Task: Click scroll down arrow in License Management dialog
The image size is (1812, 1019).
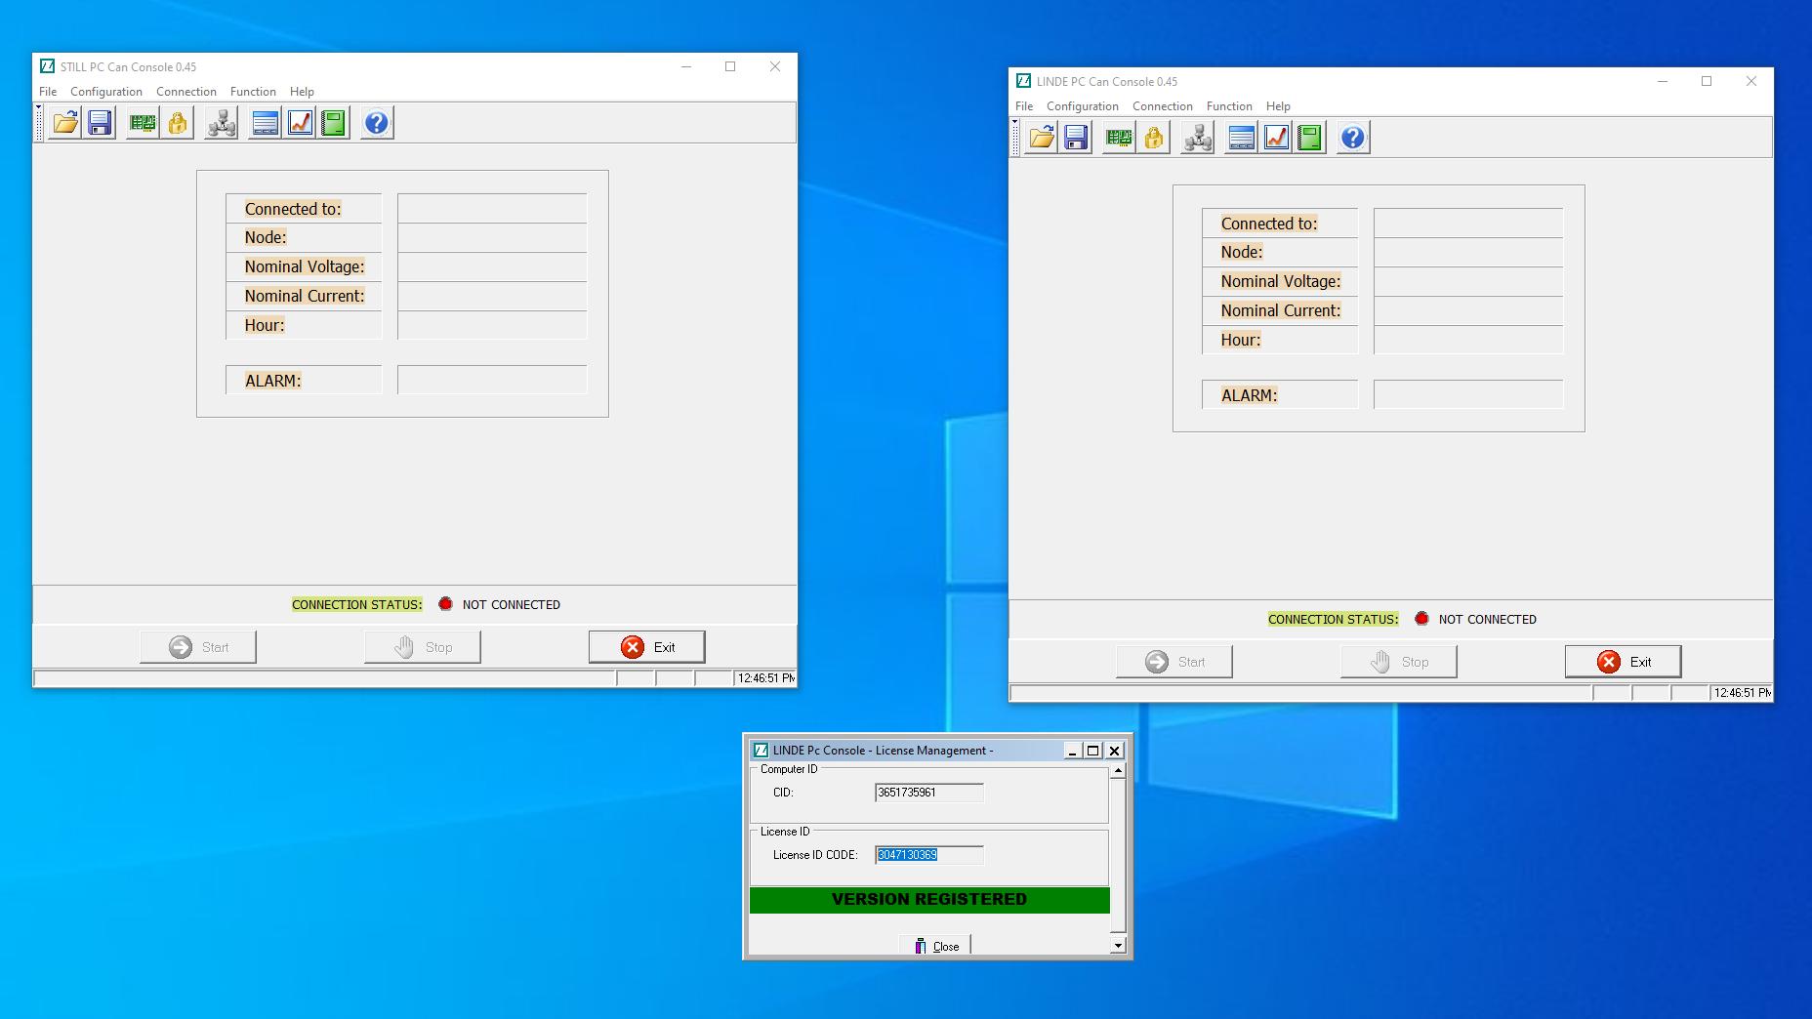Action: pos(1119,946)
